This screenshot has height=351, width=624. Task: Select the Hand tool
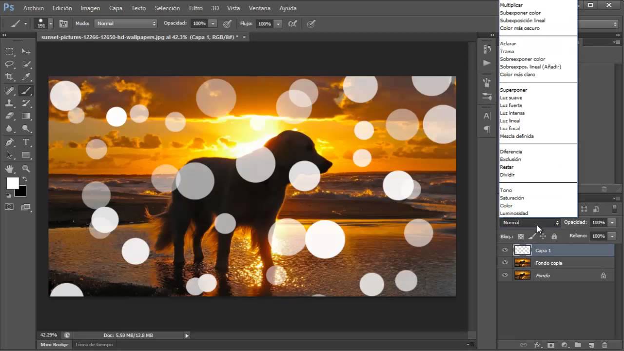[9, 169]
